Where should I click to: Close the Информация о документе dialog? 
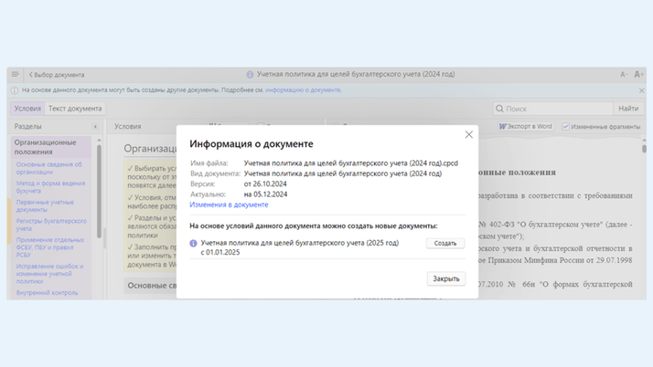(x=468, y=135)
